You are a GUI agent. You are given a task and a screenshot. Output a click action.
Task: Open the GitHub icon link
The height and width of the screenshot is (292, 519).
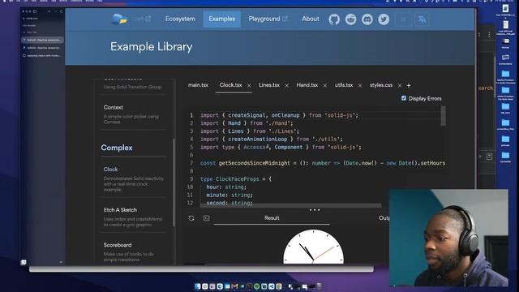click(x=334, y=19)
